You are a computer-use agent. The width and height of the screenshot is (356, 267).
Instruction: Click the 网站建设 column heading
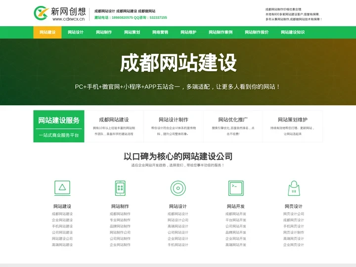click(62, 206)
